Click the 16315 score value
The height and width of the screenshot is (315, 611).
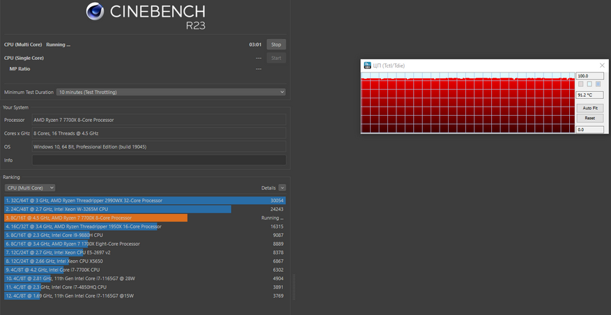(x=277, y=226)
